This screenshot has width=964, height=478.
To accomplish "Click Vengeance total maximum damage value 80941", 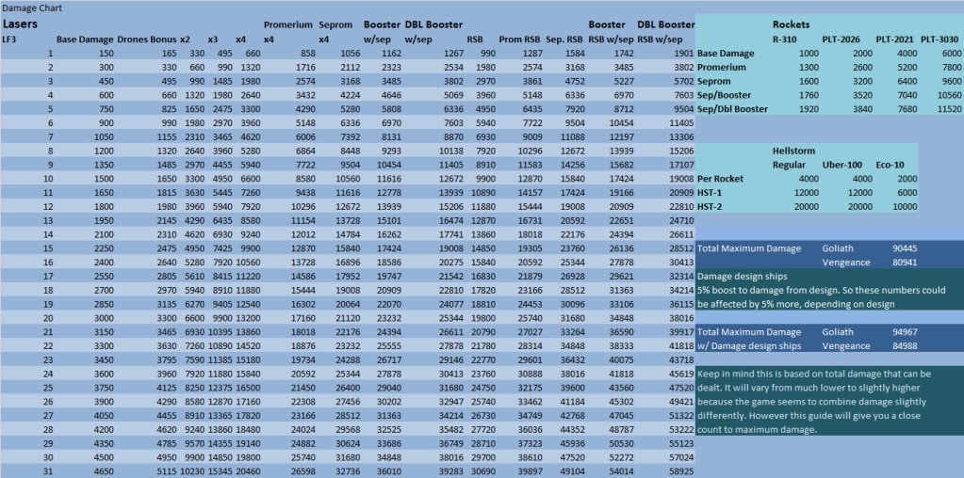I will (x=905, y=262).
